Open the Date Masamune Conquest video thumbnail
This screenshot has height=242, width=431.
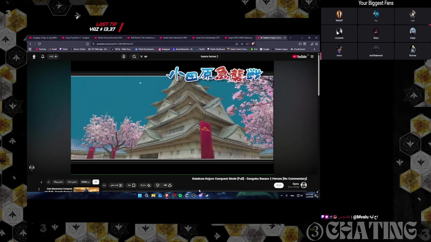(86, 190)
